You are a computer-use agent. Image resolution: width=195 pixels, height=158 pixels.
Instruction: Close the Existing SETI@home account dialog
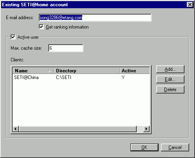click(190, 5)
